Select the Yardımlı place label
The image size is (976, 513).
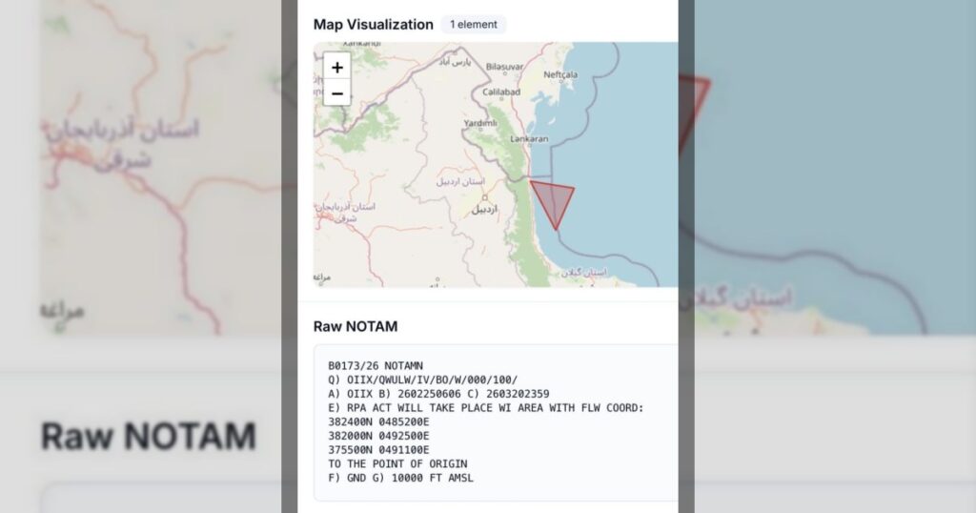[481, 123]
